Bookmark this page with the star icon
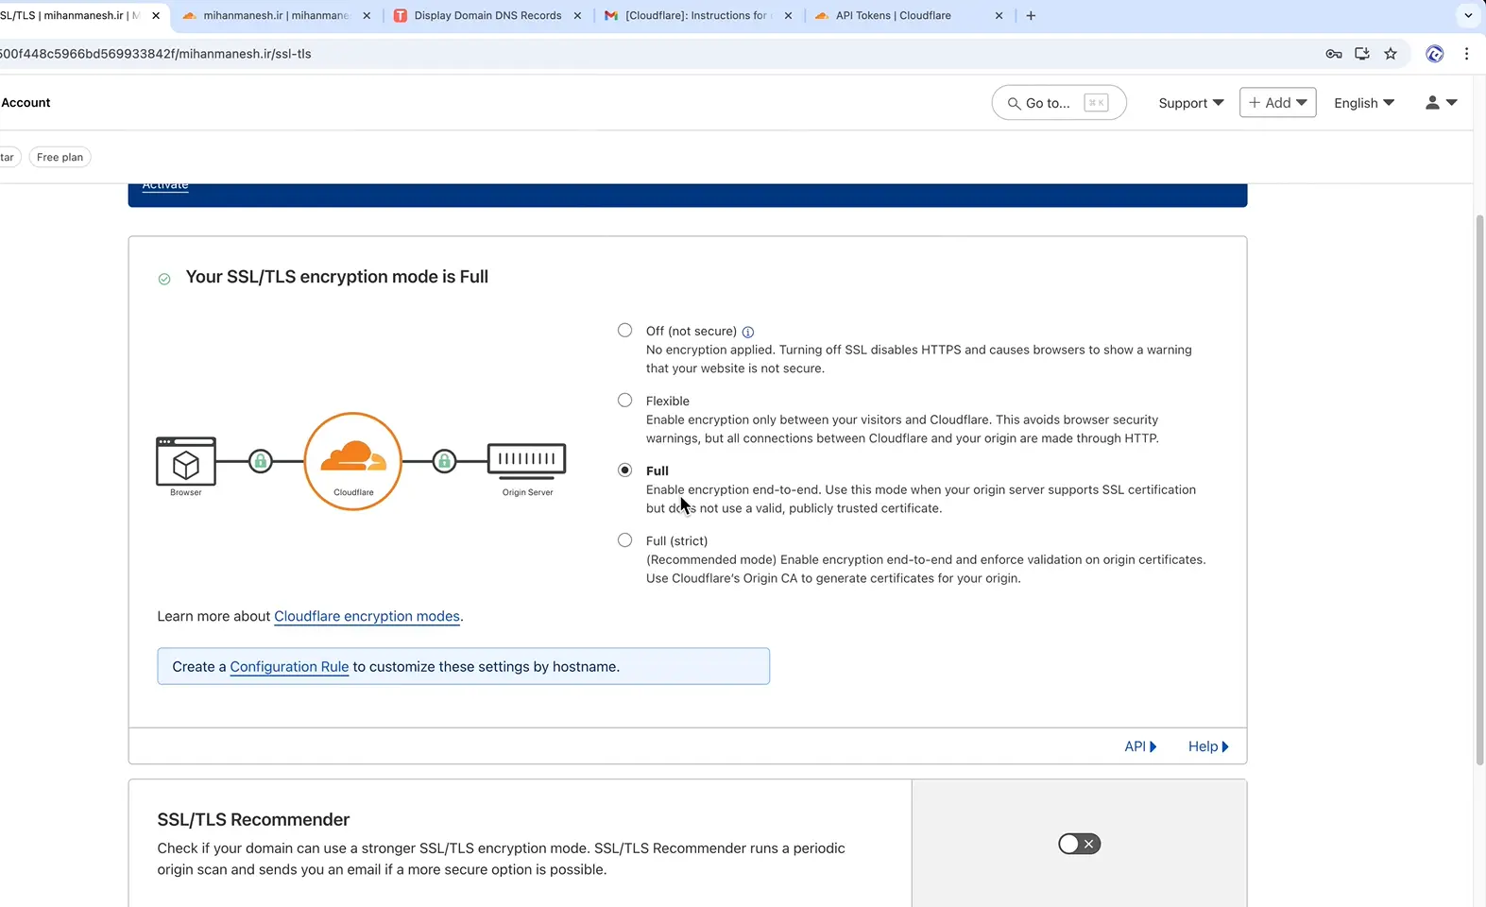The height and width of the screenshot is (907, 1486). pyautogui.click(x=1391, y=54)
